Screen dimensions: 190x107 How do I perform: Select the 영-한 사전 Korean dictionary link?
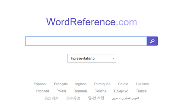click(96, 98)
